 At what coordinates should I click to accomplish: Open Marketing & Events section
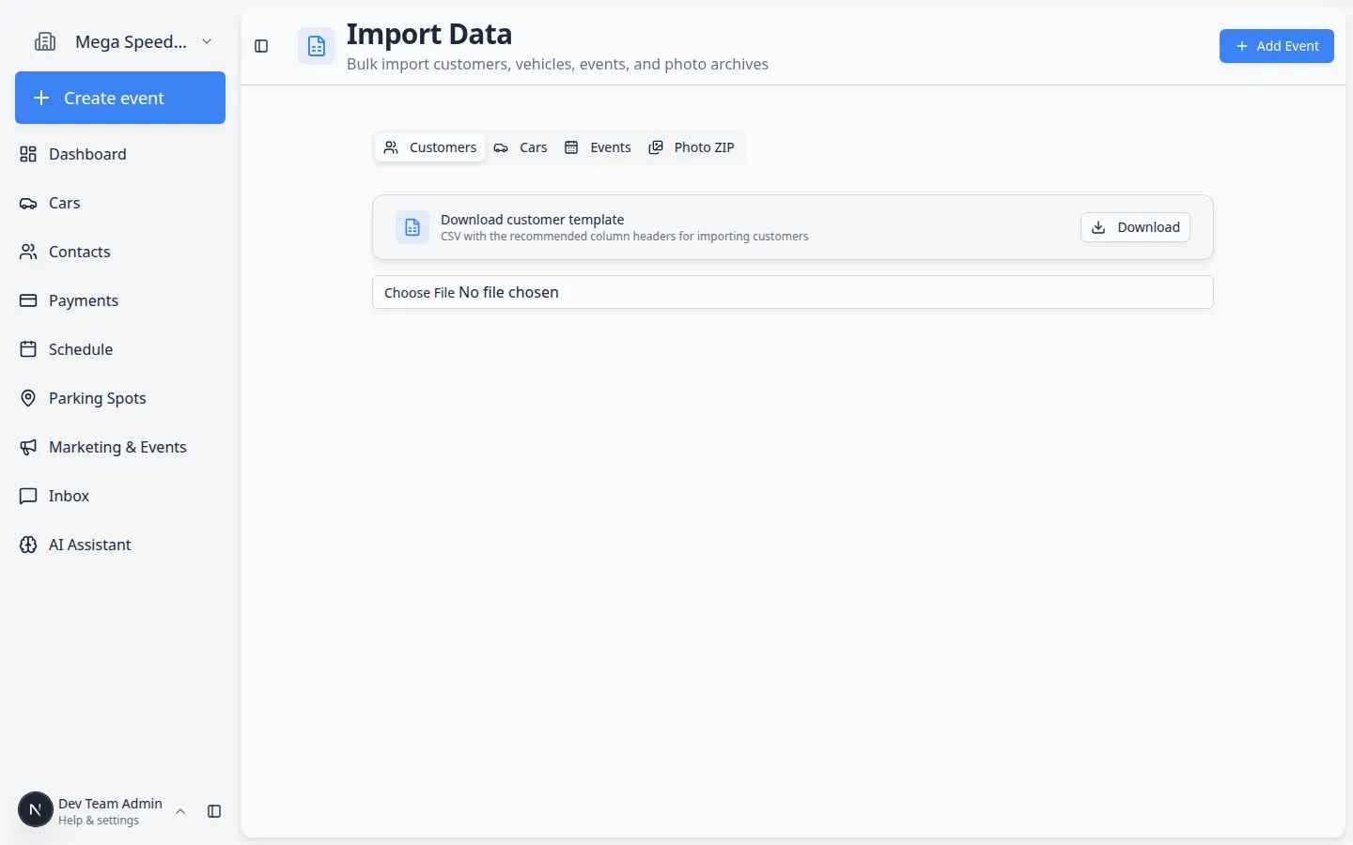coord(120,447)
